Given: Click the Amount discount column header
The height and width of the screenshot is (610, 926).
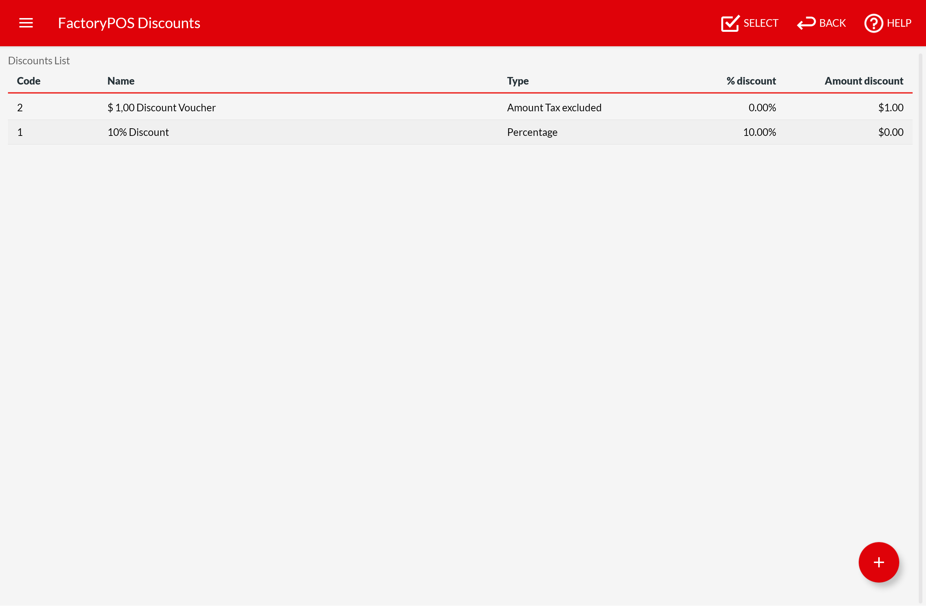Looking at the screenshot, I should tap(863, 81).
